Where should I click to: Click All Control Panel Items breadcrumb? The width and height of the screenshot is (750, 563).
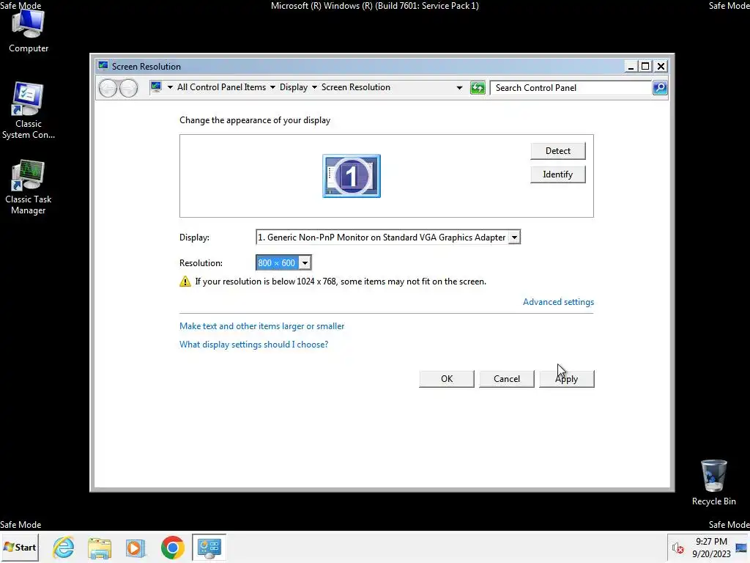[x=221, y=87]
